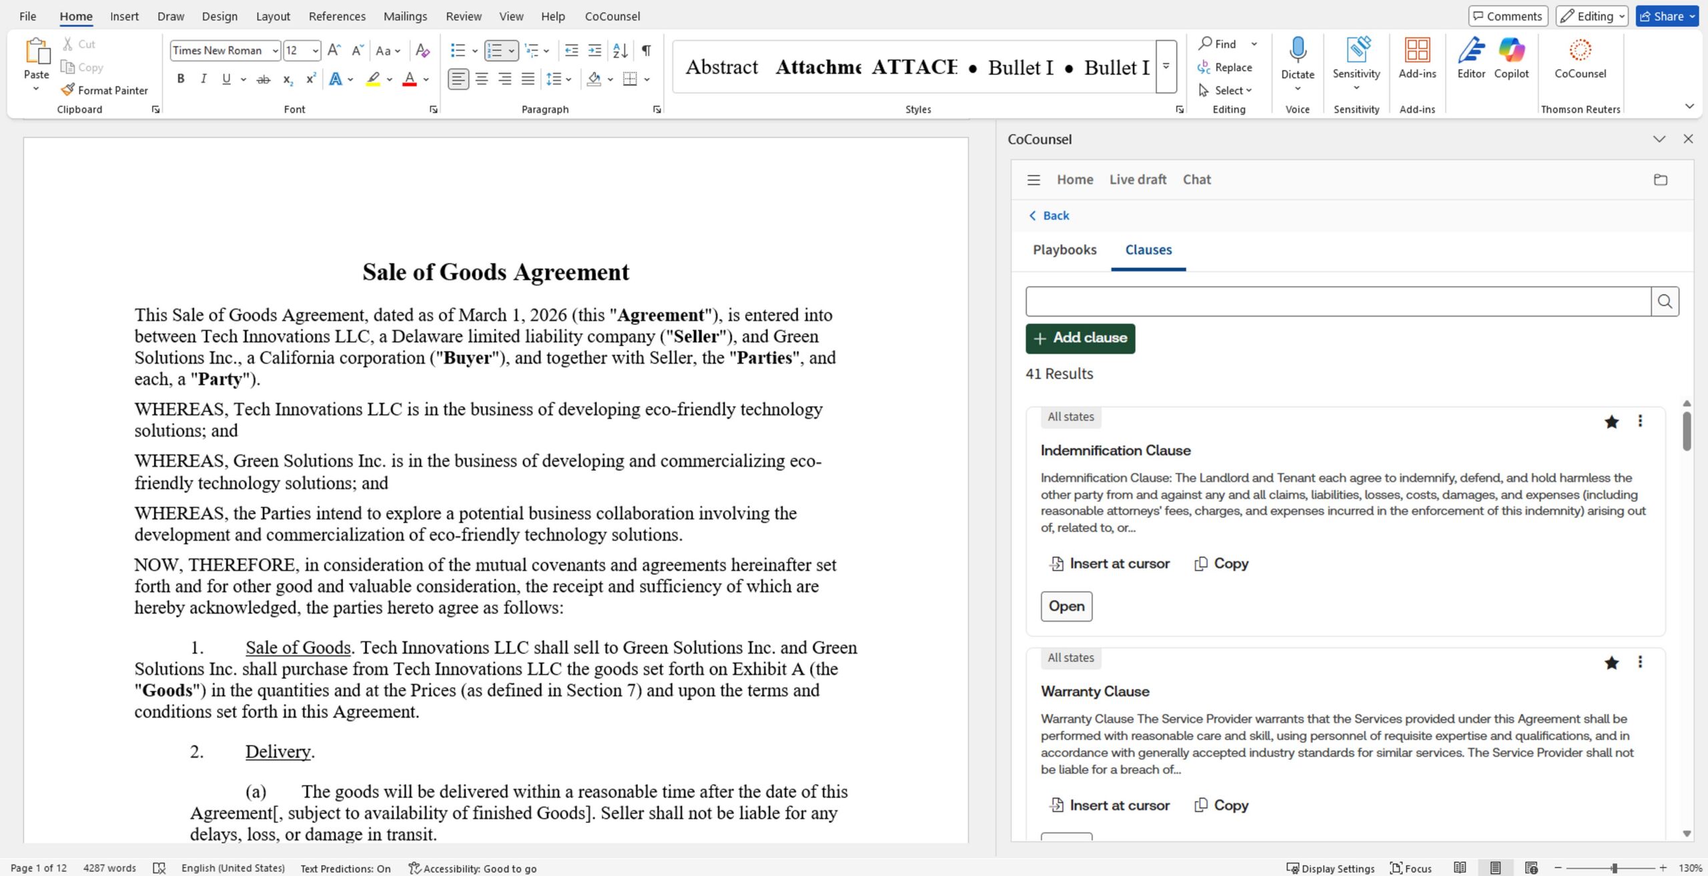Unfavorite the Indemnification Clause star
Viewport: 1708px width, 876px height.
click(x=1611, y=422)
